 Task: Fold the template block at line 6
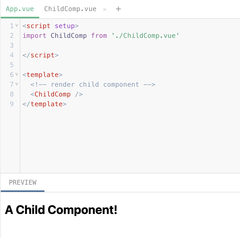17,74
